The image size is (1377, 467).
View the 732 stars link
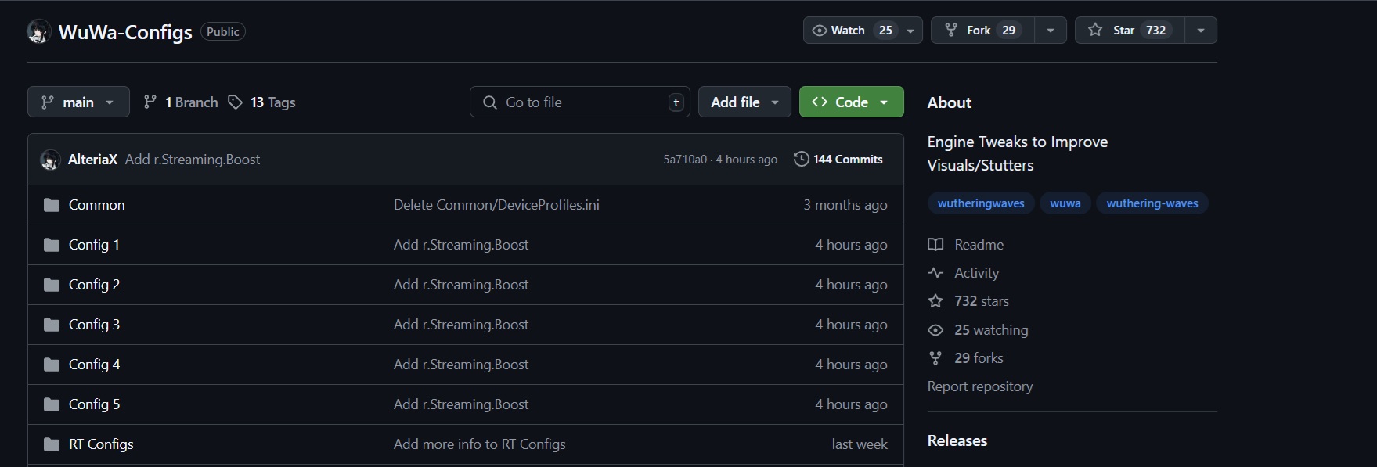pyautogui.click(x=982, y=301)
